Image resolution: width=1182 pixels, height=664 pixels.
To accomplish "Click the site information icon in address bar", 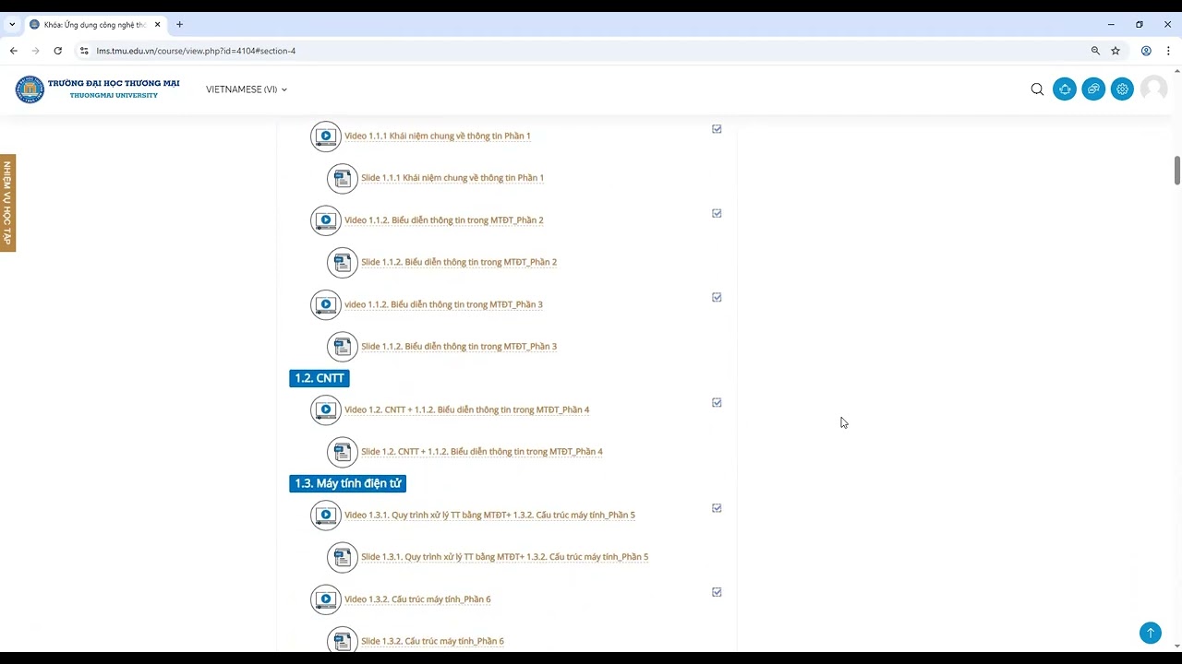I will point(84,51).
